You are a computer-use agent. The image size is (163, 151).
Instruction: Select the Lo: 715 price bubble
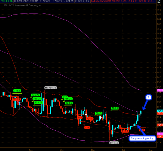pos(114,143)
